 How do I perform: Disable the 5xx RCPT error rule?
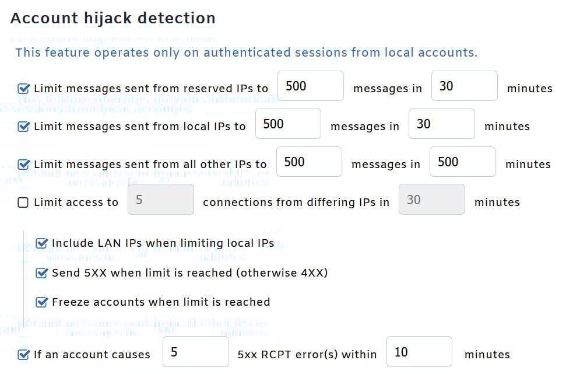coord(23,354)
